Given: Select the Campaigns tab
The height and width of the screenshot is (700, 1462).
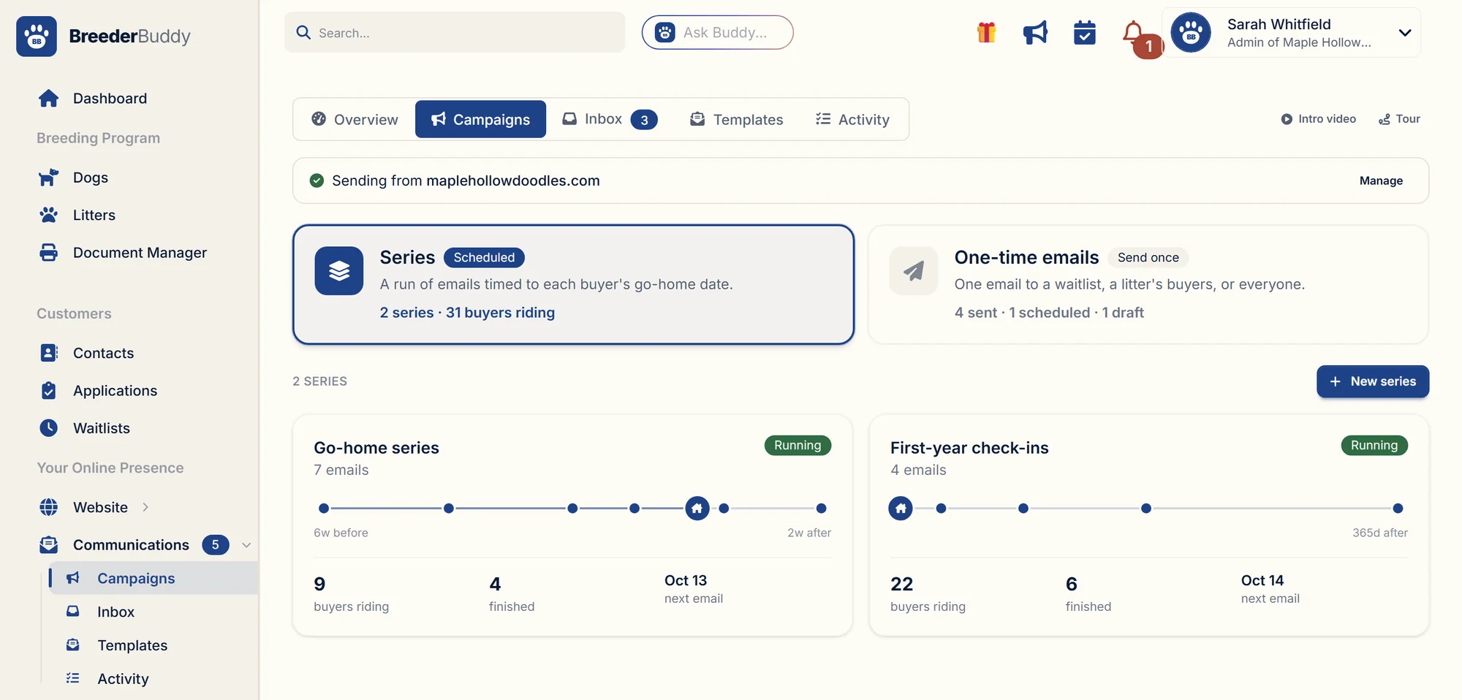Looking at the screenshot, I should 480,119.
